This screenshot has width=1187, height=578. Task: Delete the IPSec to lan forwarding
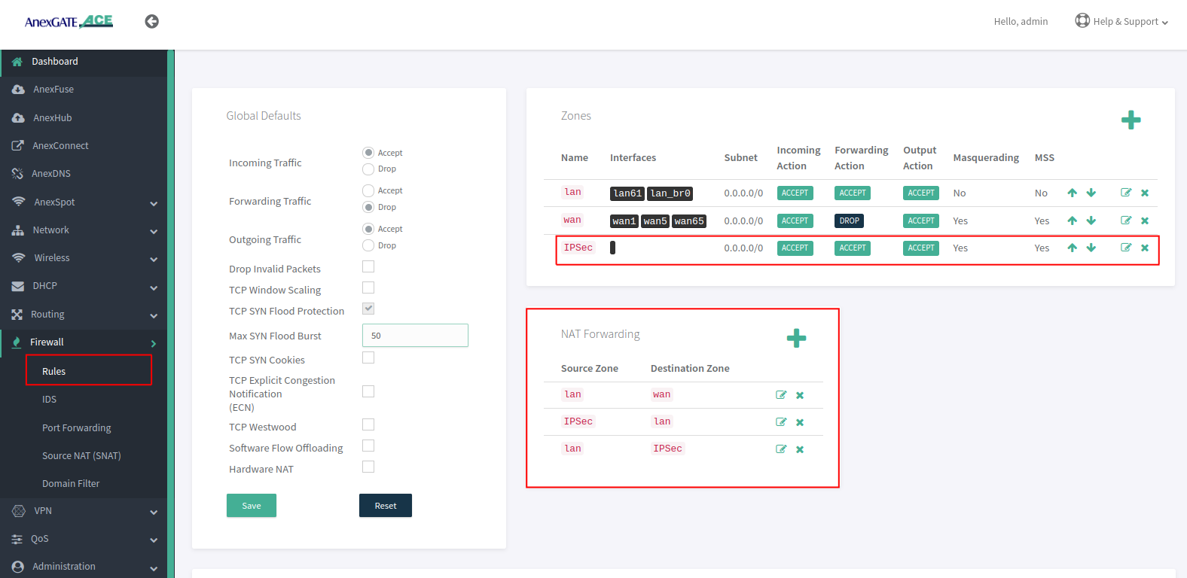click(x=800, y=422)
